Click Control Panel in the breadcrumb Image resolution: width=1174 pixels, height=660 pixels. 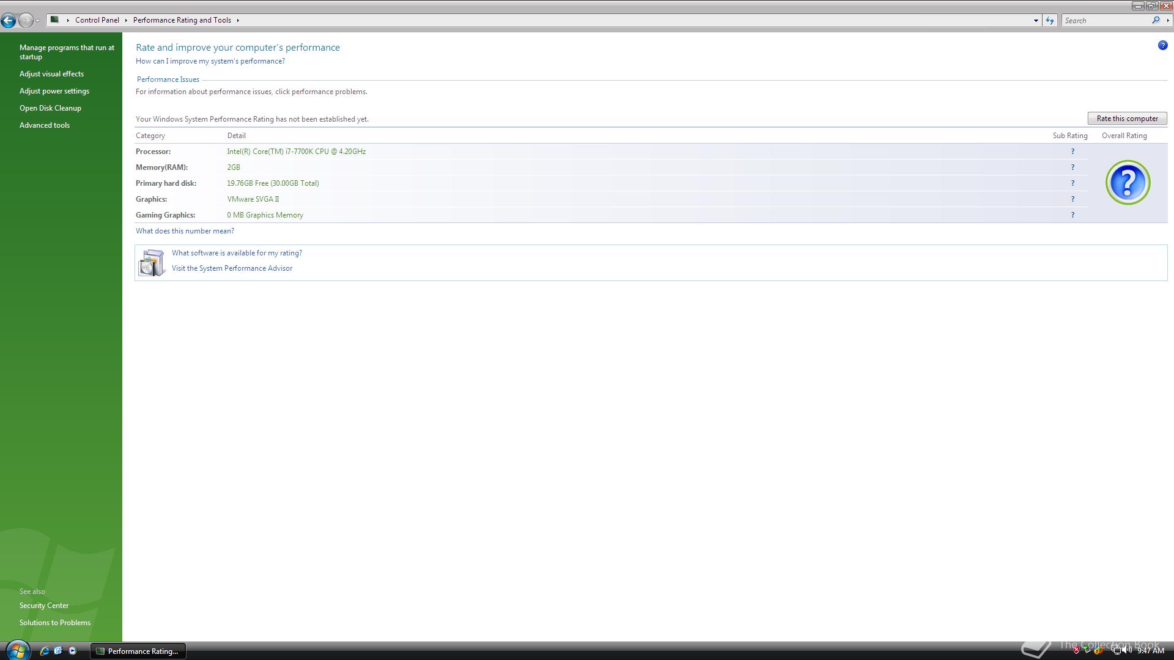(97, 20)
